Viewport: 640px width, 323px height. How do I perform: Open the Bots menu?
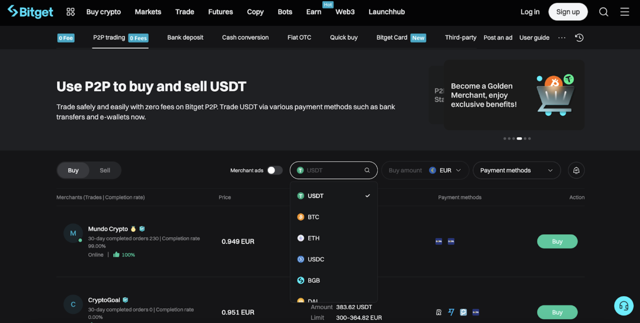pos(285,12)
